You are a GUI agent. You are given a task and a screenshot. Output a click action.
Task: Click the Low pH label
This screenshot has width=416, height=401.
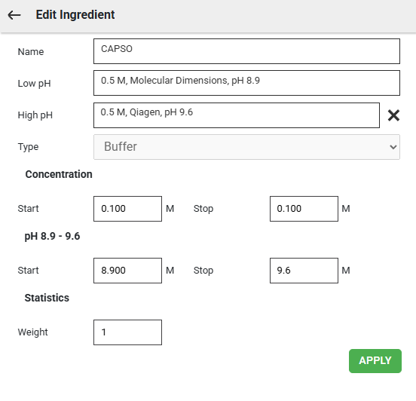click(x=34, y=84)
